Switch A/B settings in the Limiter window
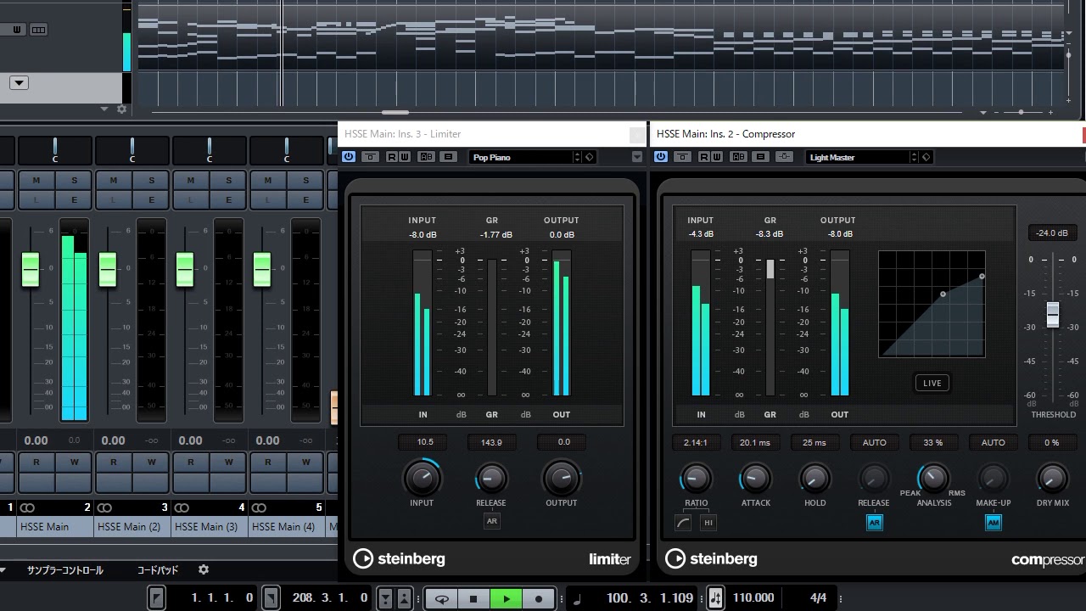The width and height of the screenshot is (1086, 611). (x=427, y=157)
